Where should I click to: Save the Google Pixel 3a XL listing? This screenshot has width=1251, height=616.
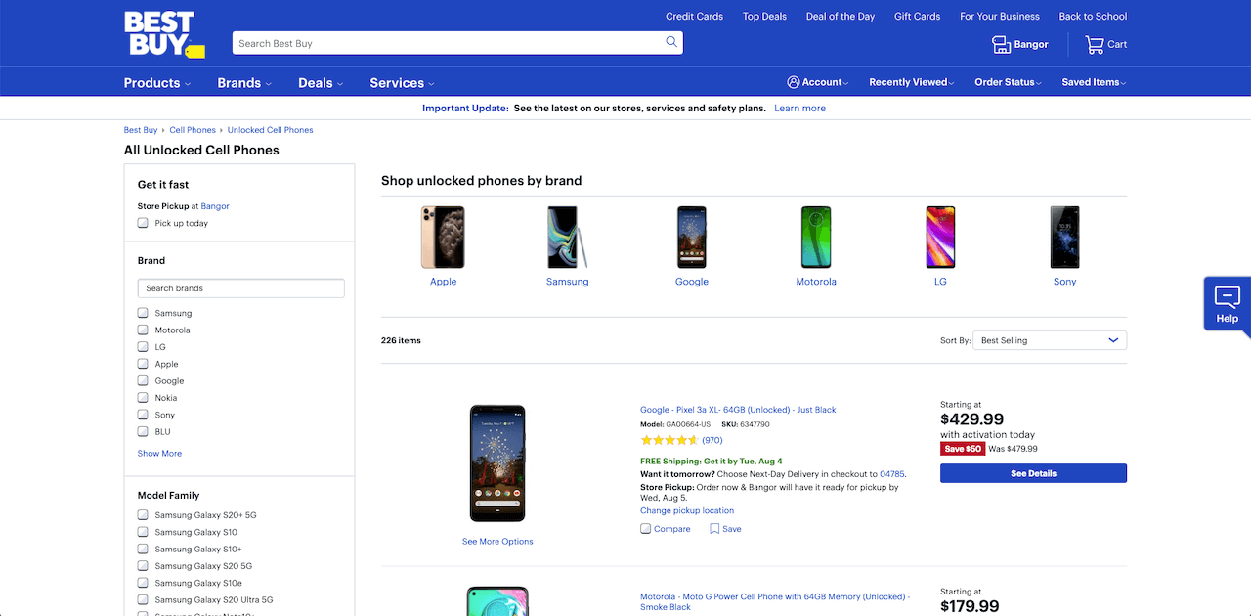(x=725, y=528)
